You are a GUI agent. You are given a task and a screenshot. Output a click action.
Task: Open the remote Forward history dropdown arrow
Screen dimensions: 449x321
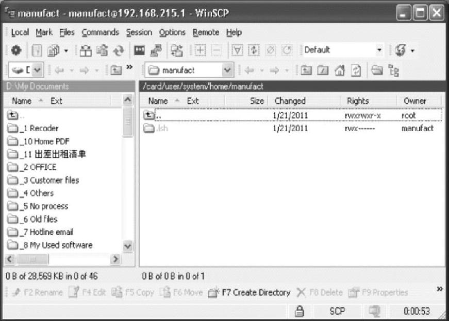pyautogui.click(x=287, y=70)
